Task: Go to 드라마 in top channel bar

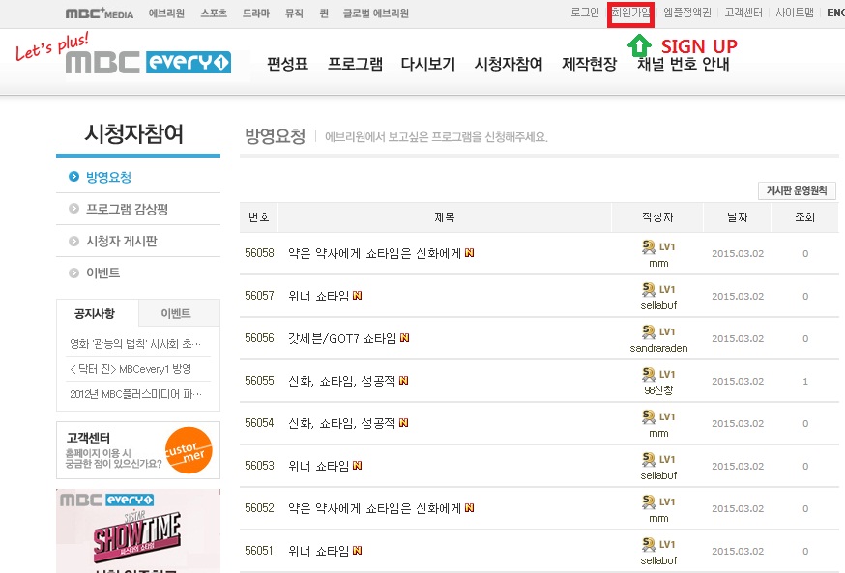Action: [255, 13]
